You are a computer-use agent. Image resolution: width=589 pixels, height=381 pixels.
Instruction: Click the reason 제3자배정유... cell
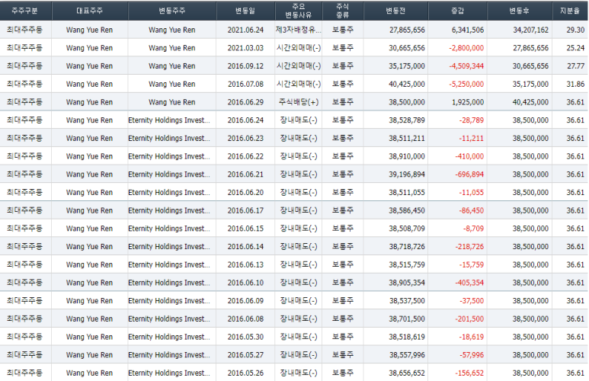click(298, 30)
